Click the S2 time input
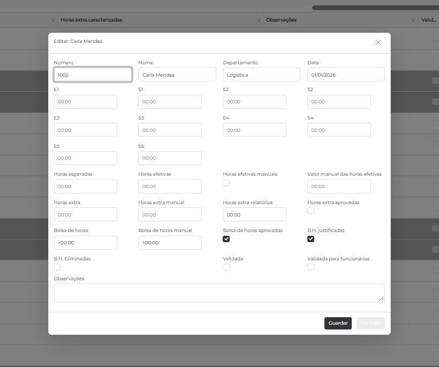Viewport: 439px width, 367px height. click(x=339, y=102)
